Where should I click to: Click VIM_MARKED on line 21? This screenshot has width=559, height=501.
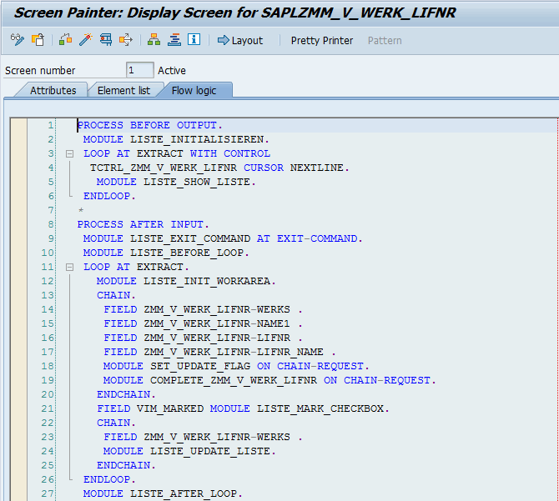[170, 408]
